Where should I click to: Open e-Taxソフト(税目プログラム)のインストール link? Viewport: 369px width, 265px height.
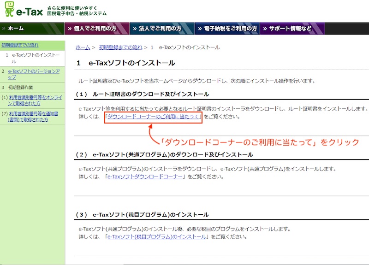157,237
